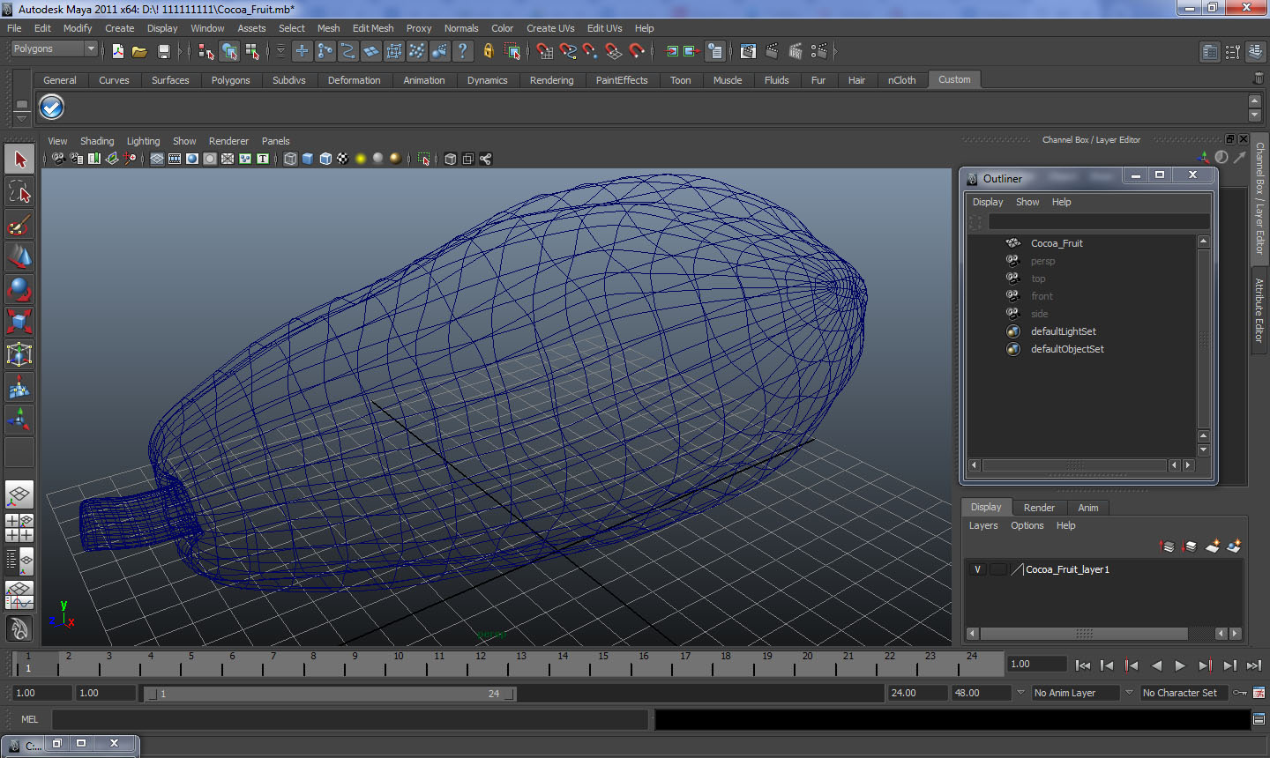
Task: Click the question mark help icon
Action: 462,51
